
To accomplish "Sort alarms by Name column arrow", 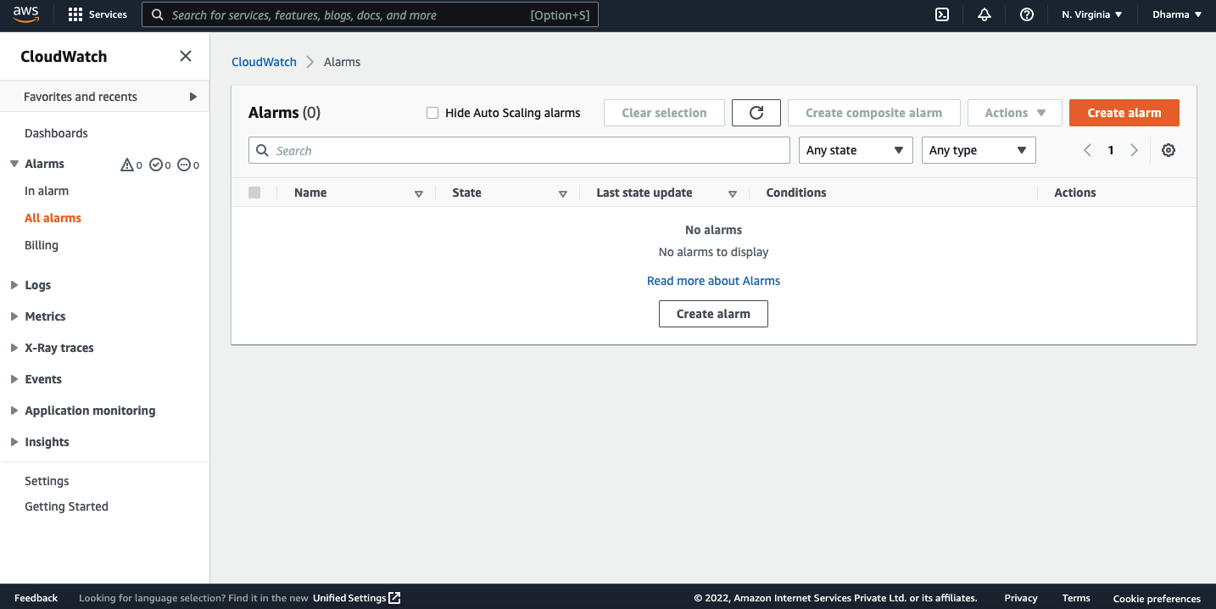I will point(419,194).
